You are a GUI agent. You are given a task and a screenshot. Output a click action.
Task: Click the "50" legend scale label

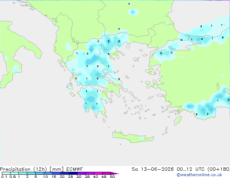(x=112, y=177)
